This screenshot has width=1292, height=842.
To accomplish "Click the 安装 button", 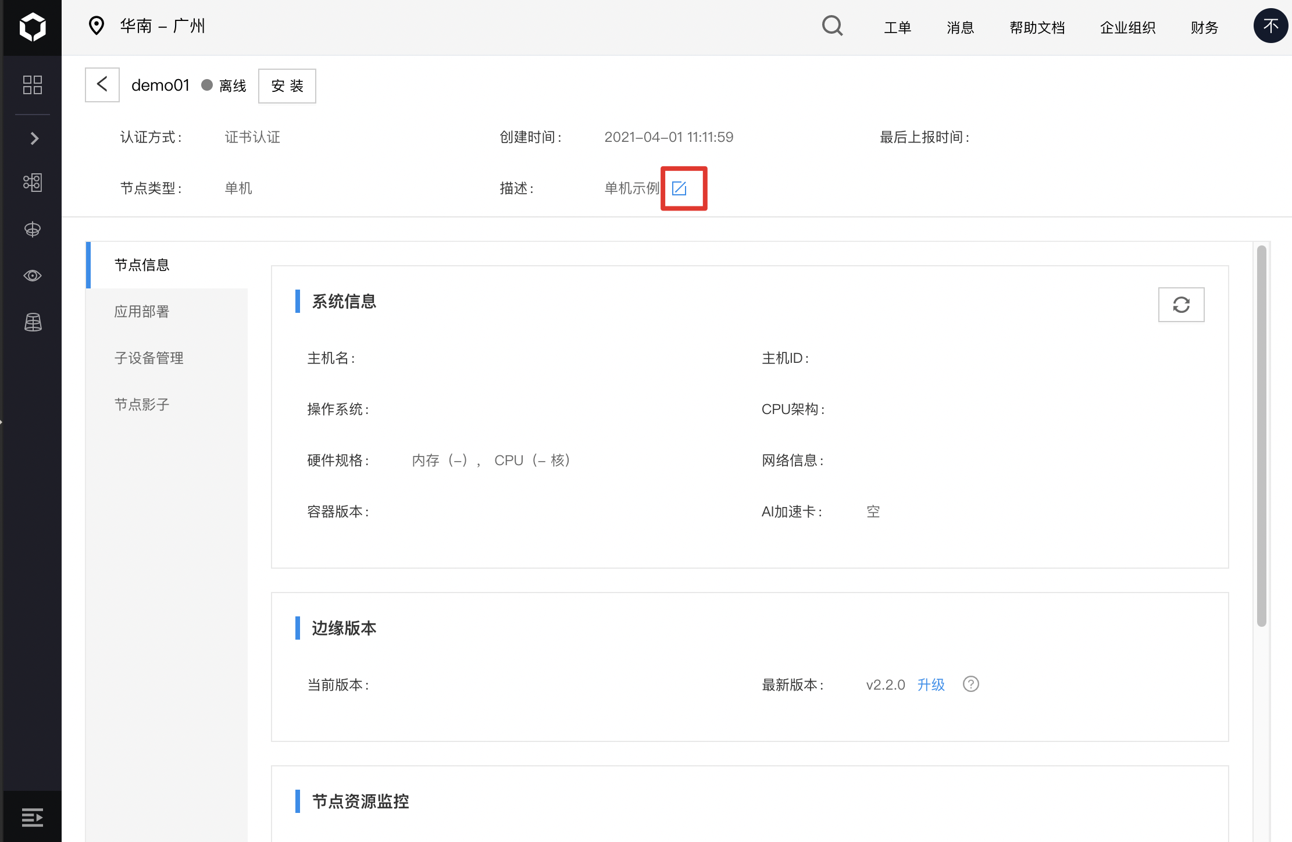I will pos(287,86).
